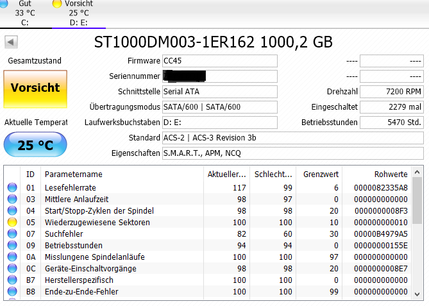Click the drive title ST1000DM003-1ER162 1000,2 GB
429x306 pixels.
(x=213, y=42)
